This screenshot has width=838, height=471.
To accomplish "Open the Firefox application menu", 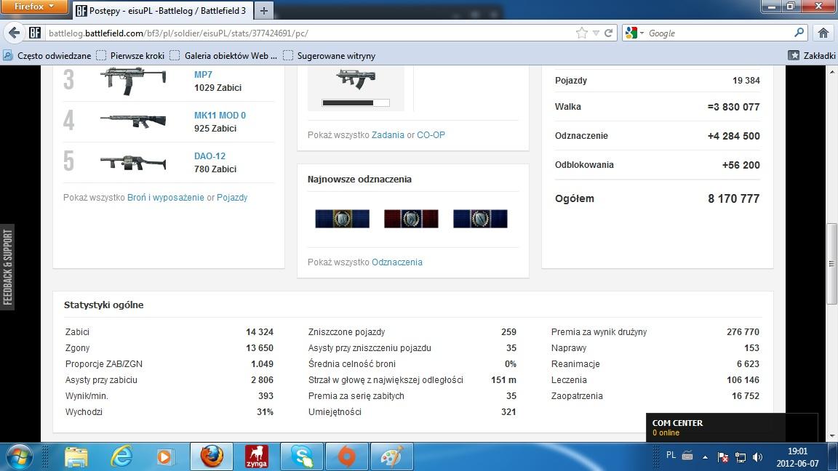I will [x=33, y=7].
